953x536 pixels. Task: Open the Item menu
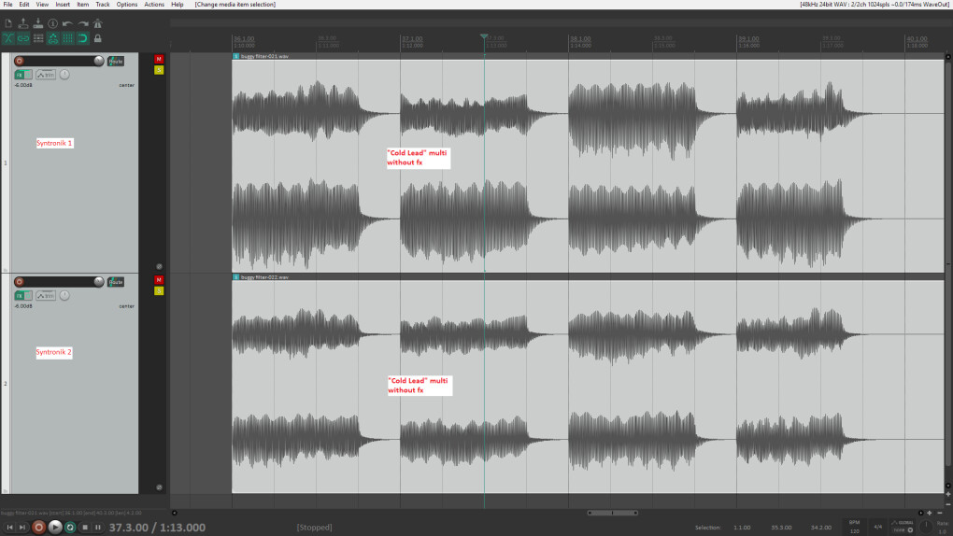(x=82, y=5)
